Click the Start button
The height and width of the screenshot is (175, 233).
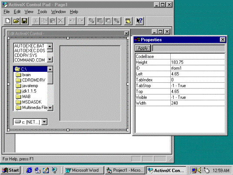click(x=10, y=170)
